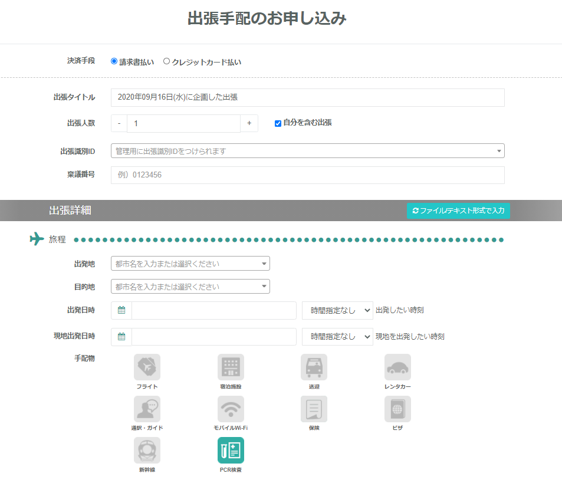Select the ビザ (visa) passport icon
The height and width of the screenshot is (483, 562).
pyautogui.click(x=397, y=409)
